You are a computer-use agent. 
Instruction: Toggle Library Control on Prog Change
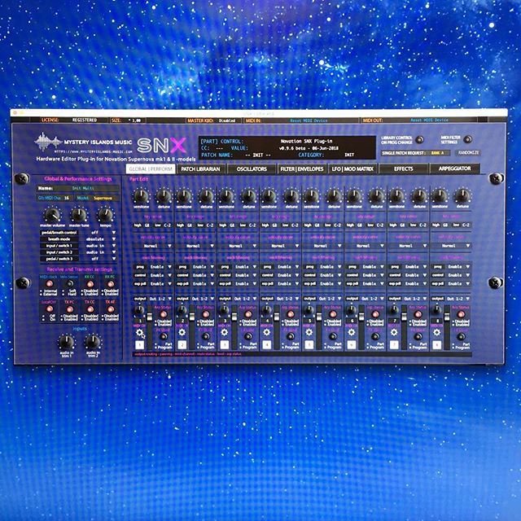420,140
